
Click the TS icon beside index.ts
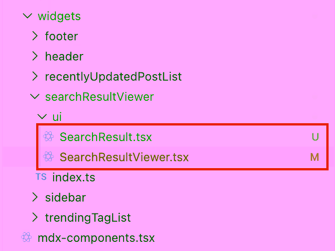click(41, 177)
